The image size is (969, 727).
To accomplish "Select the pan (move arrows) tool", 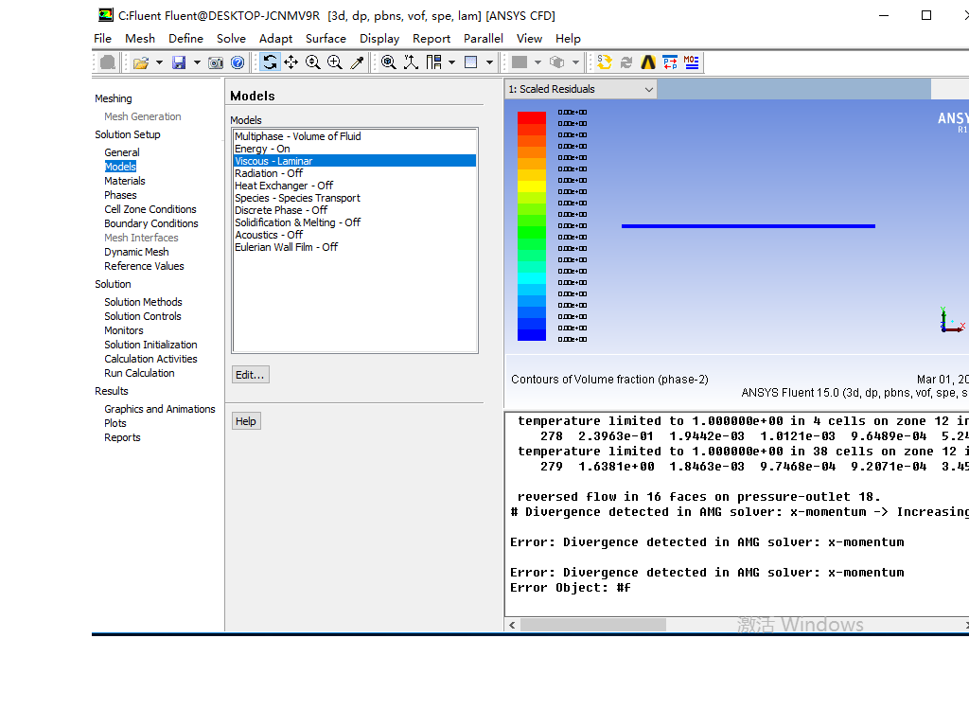I will point(291,62).
